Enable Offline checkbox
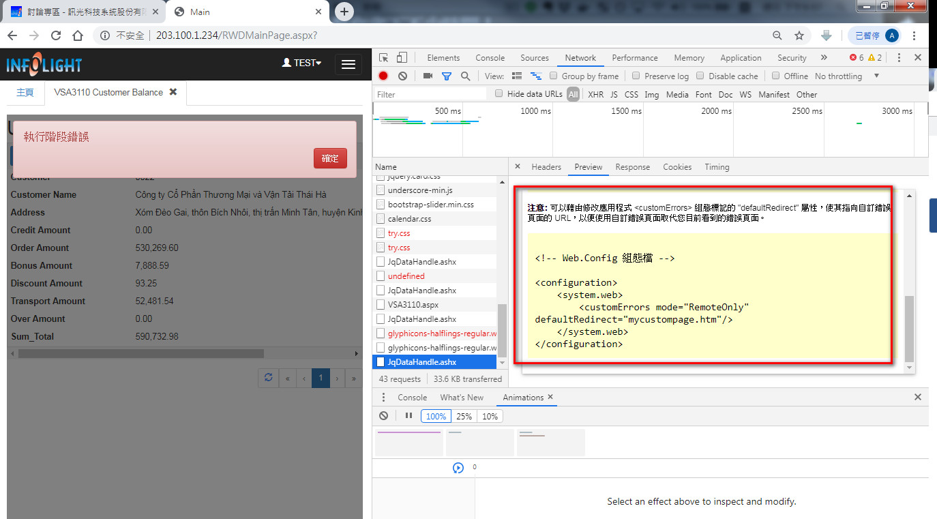The image size is (937, 519). coord(776,76)
